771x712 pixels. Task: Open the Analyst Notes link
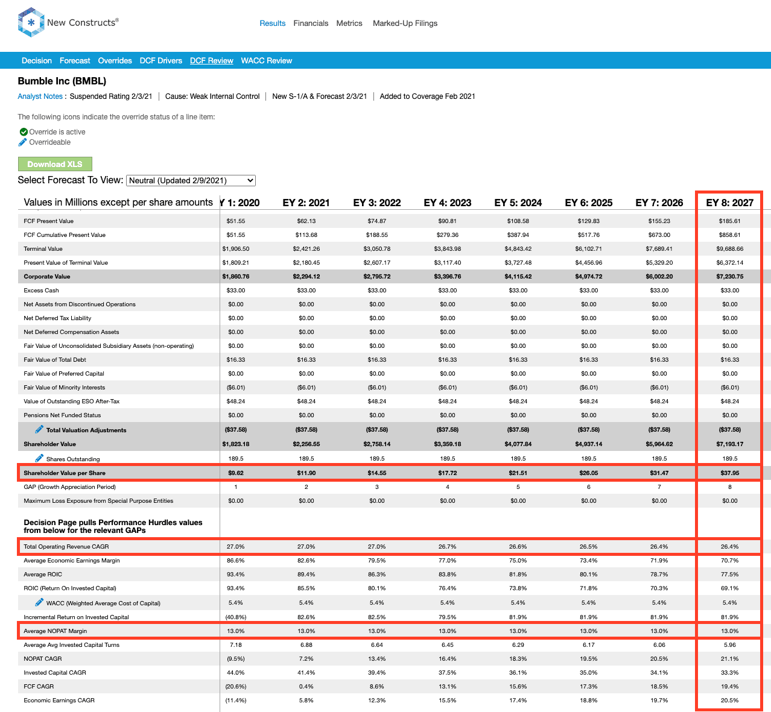click(x=40, y=96)
